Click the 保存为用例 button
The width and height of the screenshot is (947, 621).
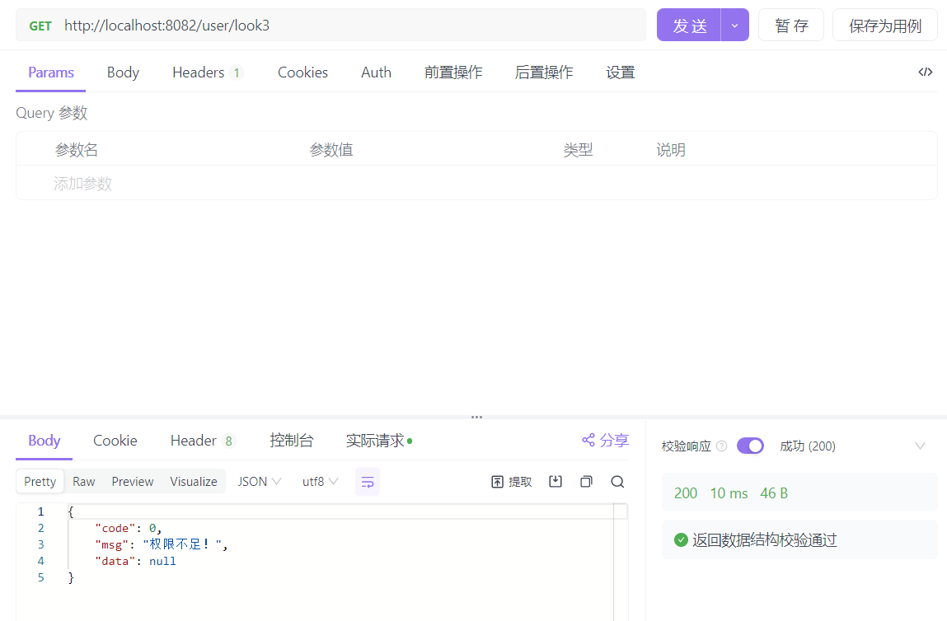(885, 26)
